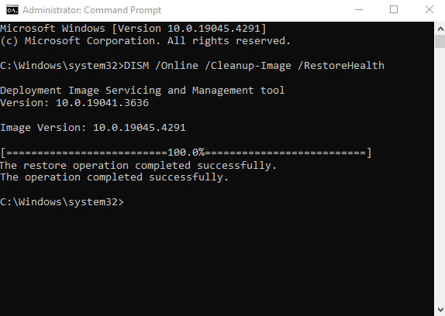The height and width of the screenshot is (316, 445).
Task: Click at the final C:\Windows\system32> prompt
Action: pyautogui.click(x=62, y=202)
